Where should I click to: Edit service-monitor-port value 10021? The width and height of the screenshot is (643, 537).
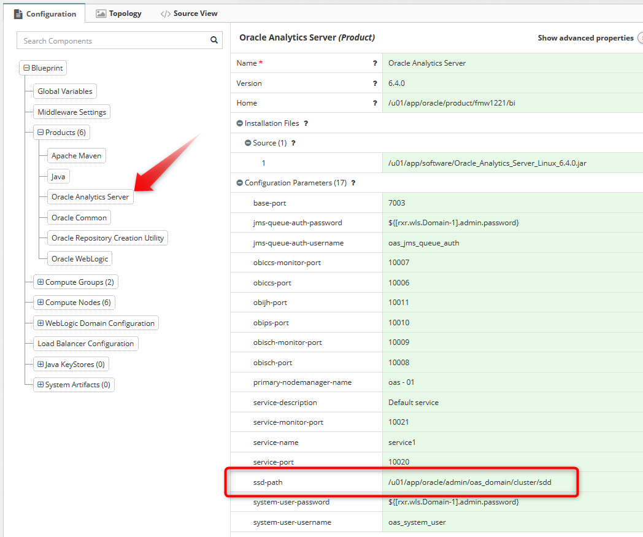tap(512, 422)
